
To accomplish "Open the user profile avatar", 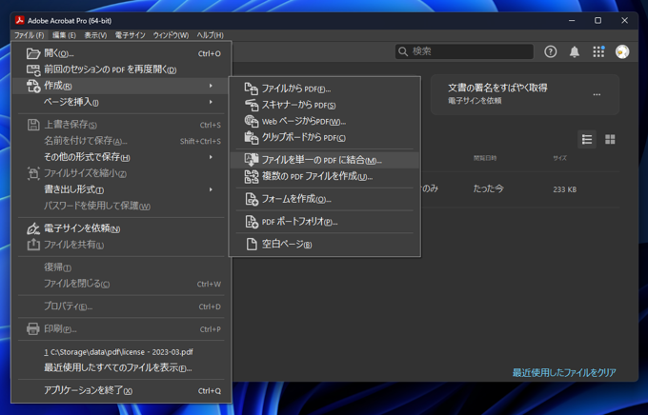I will coord(622,51).
